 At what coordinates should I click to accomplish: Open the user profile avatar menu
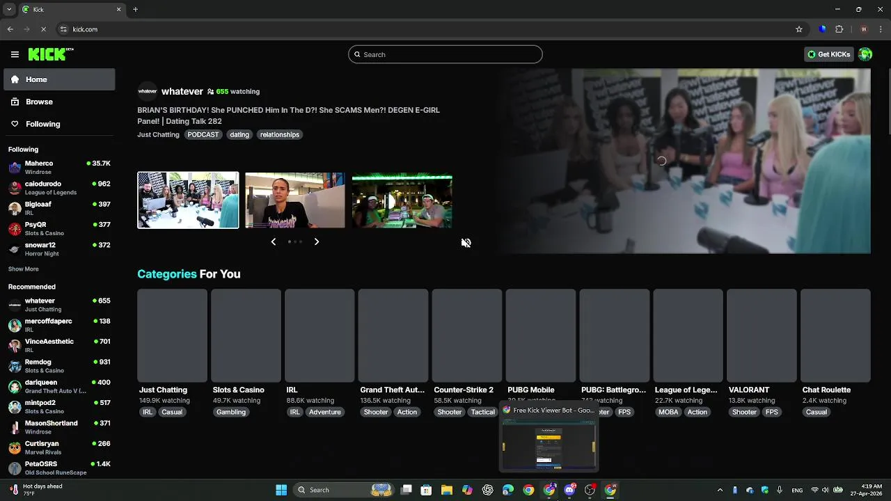coord(865,54)
